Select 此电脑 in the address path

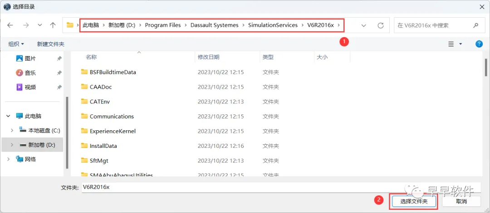[91, 25]
